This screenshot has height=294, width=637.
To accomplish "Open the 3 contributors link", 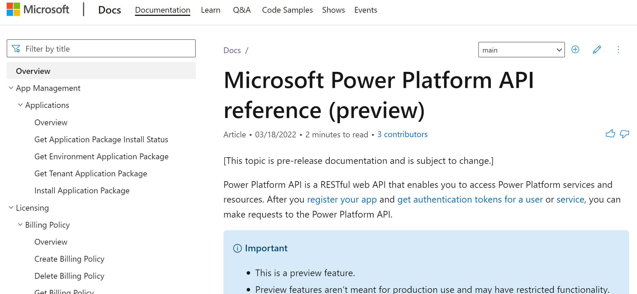I will click(402, 134).
